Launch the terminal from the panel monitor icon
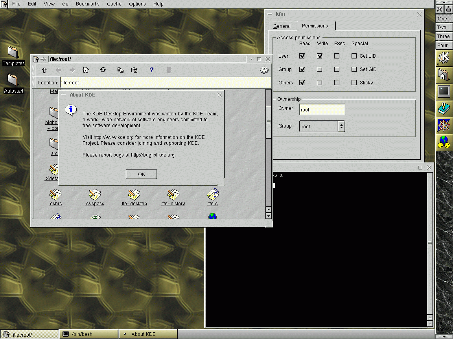Screen dimensions: 453x339 pos(444,91)
